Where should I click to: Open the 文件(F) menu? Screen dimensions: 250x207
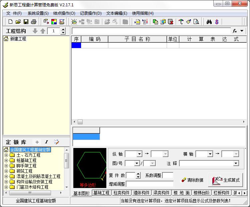14,13
